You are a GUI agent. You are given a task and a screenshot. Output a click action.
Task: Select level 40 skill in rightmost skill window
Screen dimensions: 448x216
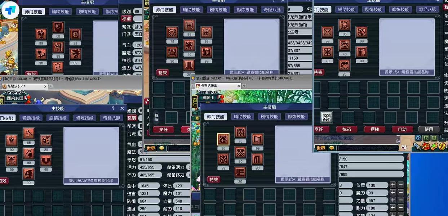point(345,45)
